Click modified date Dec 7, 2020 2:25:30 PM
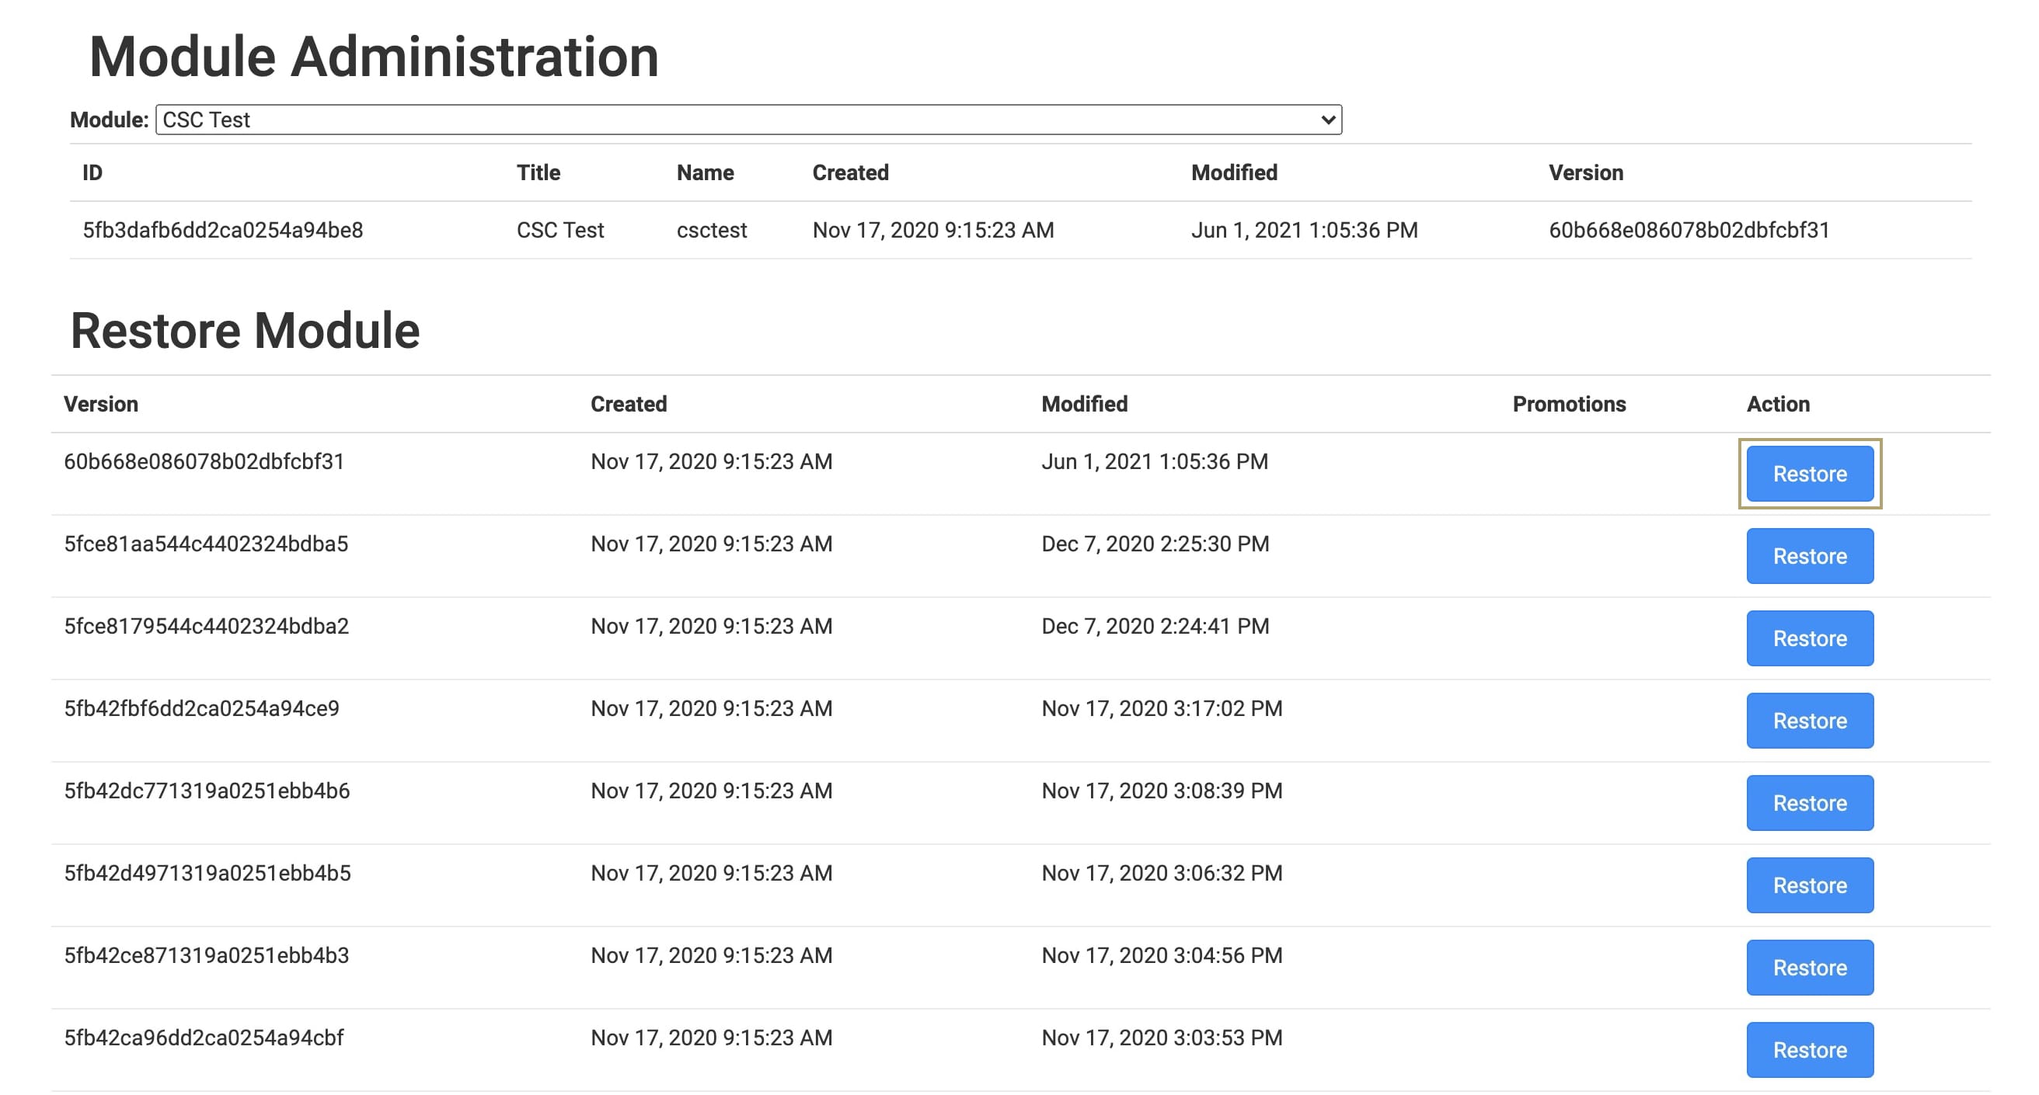 [1155, 544]
